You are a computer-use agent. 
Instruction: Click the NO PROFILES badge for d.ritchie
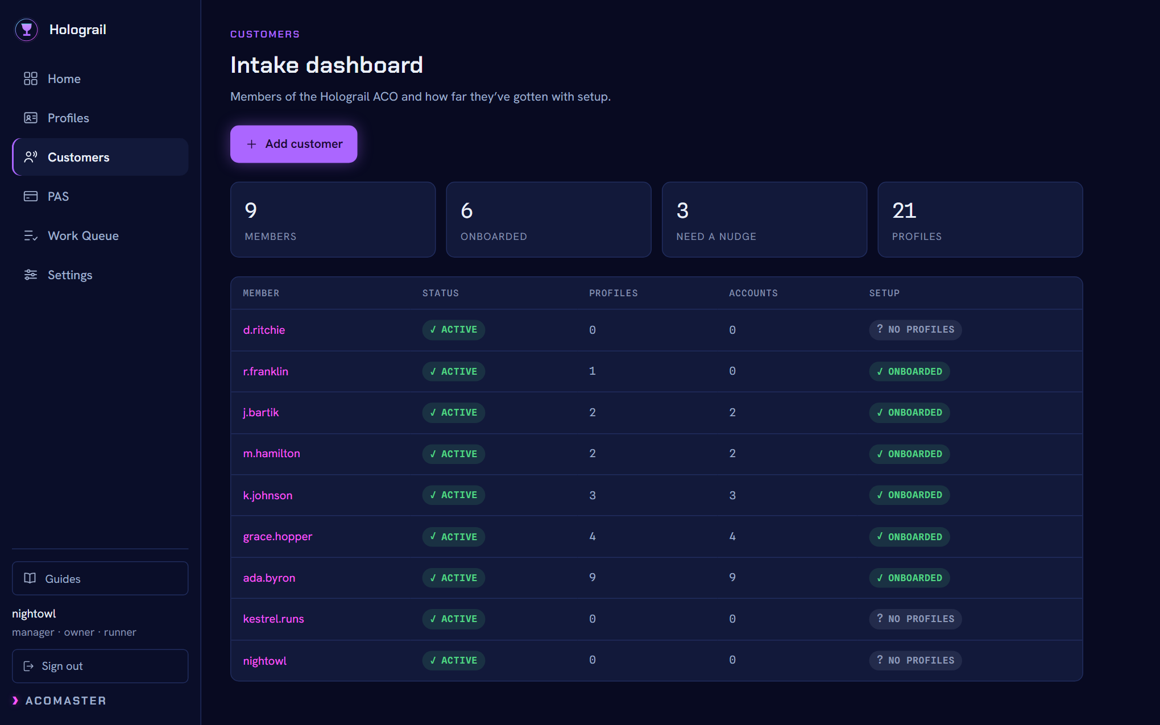(915, 330)
